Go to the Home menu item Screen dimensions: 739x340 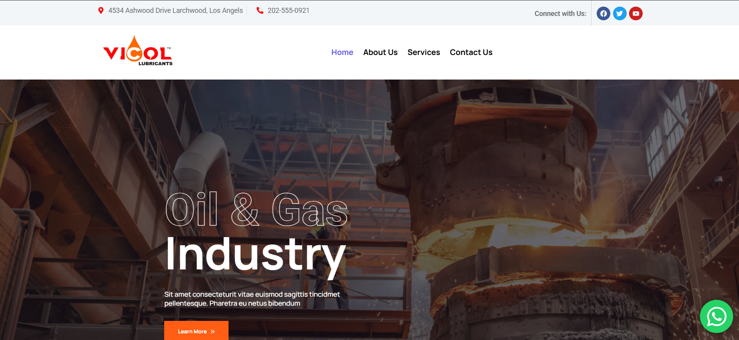[342, 52]
